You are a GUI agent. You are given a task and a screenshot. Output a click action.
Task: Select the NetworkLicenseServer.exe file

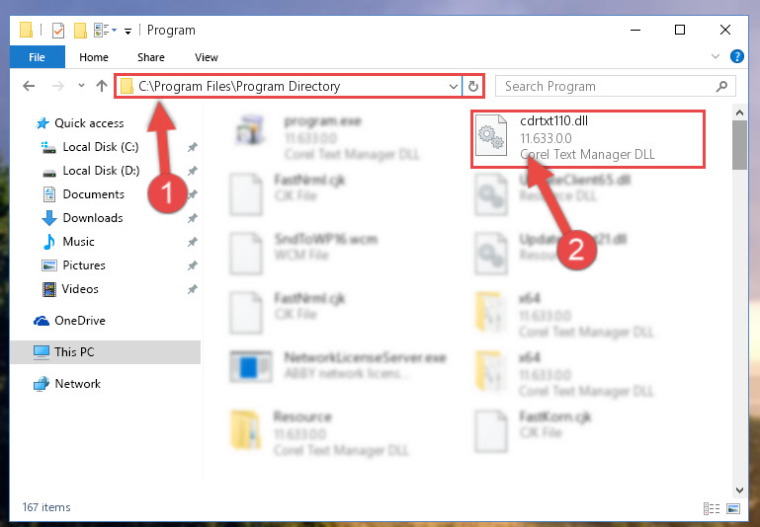(x=338, y=365)
